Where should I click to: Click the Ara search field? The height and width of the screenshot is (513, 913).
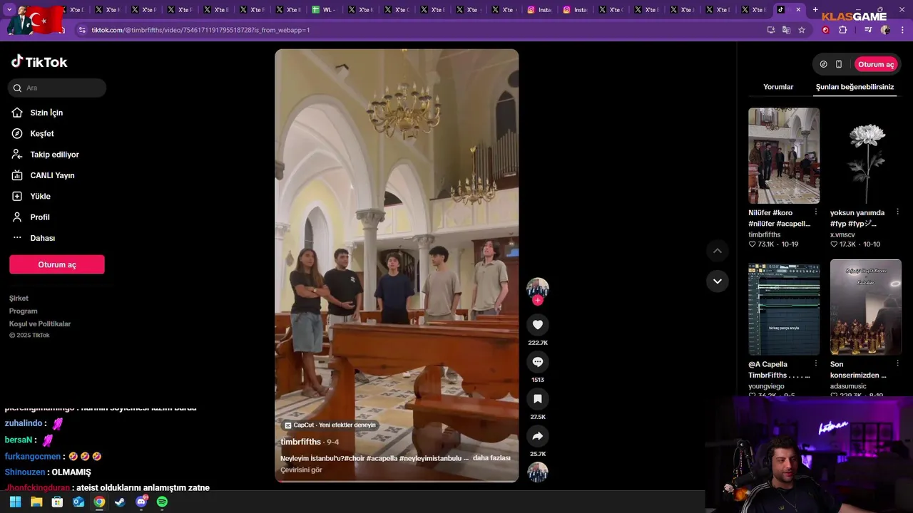pos(57,88)
